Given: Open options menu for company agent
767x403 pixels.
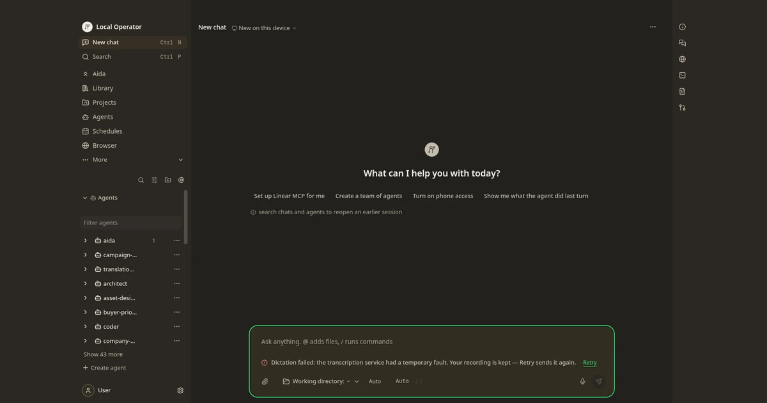Looking at the screenshot, I should pos(177,341).
